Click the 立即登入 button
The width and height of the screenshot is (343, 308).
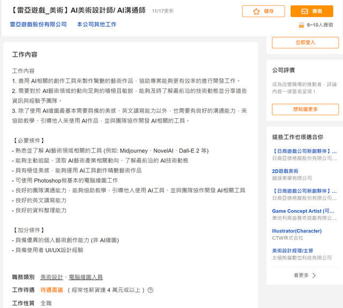(305, 42)
